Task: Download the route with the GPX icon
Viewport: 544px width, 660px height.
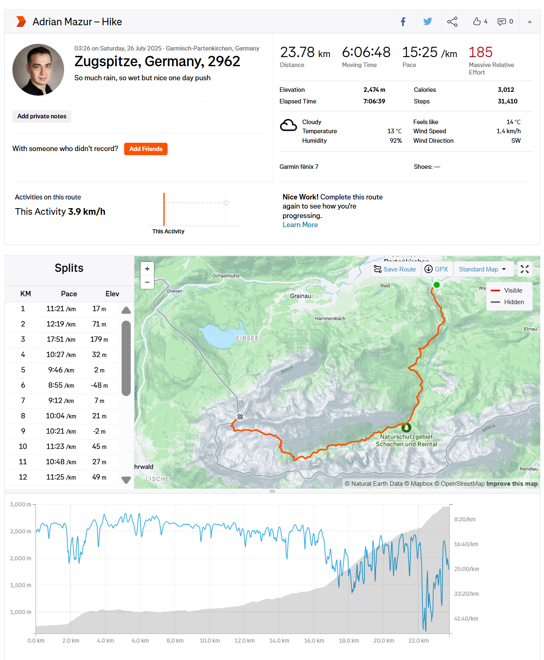Action: point(429,269)
